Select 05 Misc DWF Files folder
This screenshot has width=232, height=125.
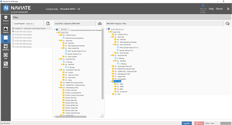pyautogui.click(x=71, y=100)
